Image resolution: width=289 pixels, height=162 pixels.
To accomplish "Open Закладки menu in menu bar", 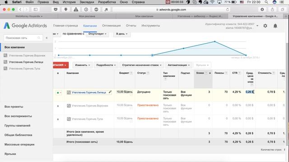I will pos(87,2).
